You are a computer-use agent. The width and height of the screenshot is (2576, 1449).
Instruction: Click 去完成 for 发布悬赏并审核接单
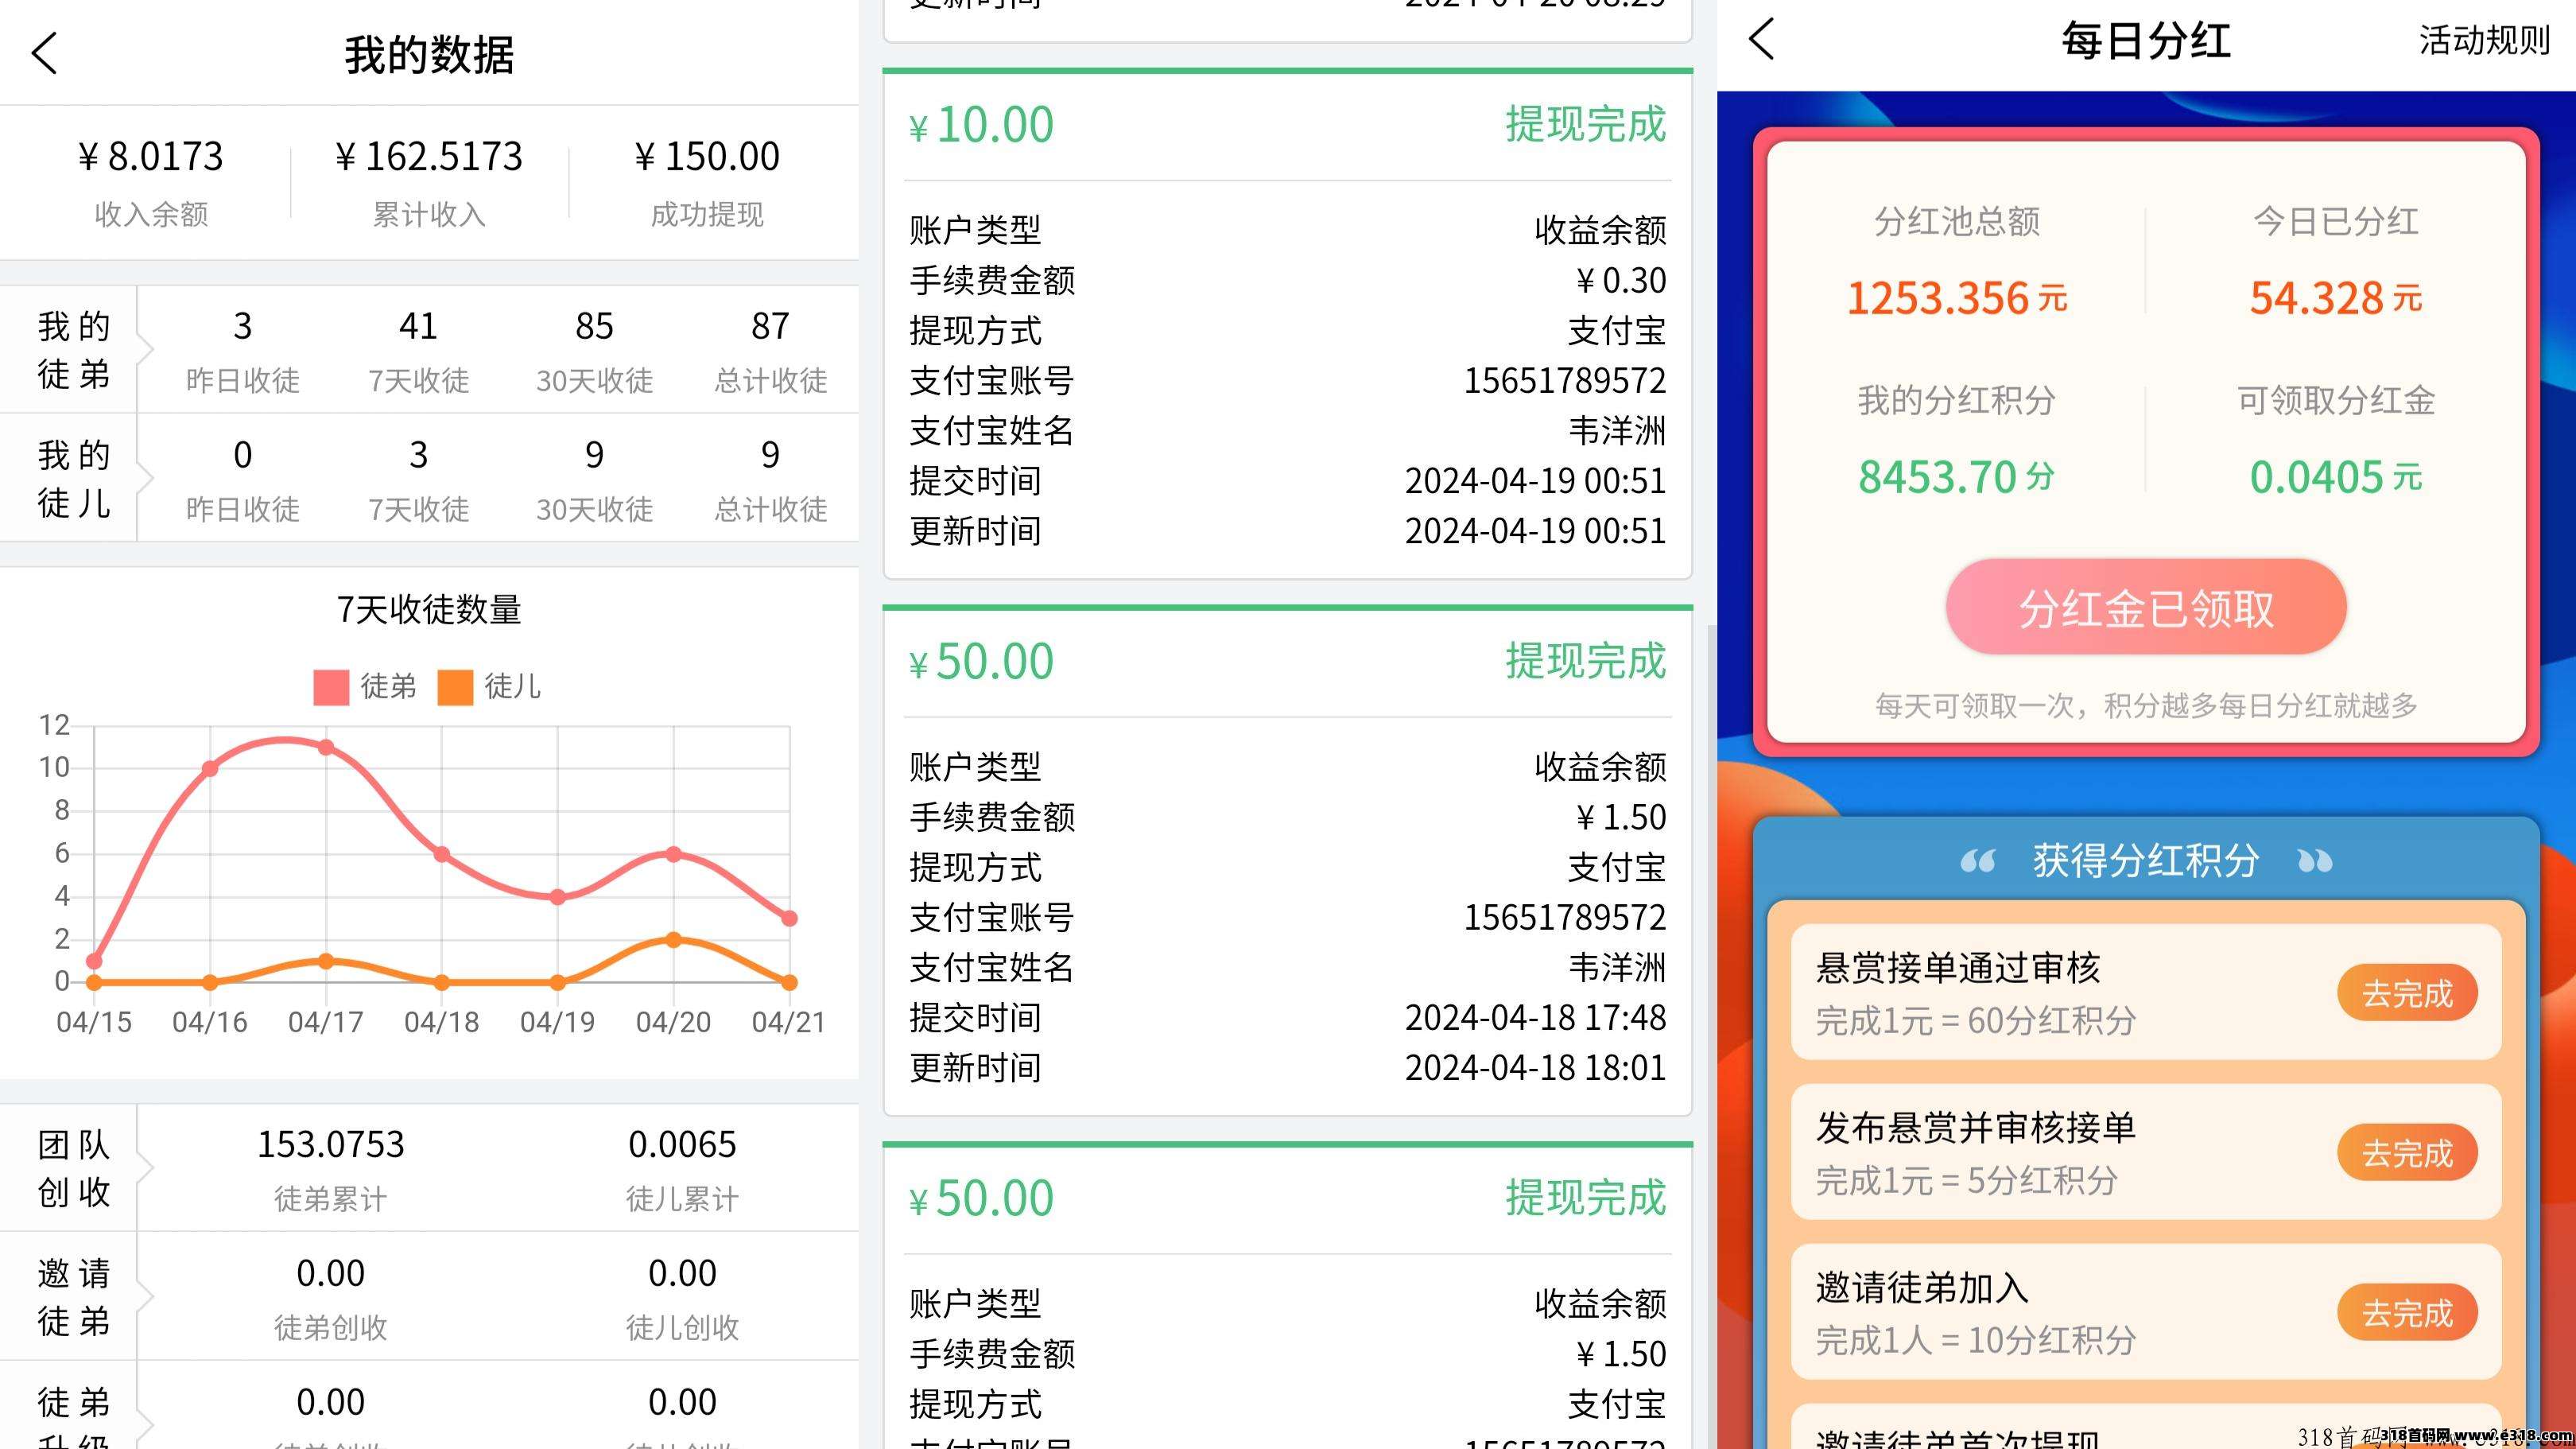coord(2407,1153)
